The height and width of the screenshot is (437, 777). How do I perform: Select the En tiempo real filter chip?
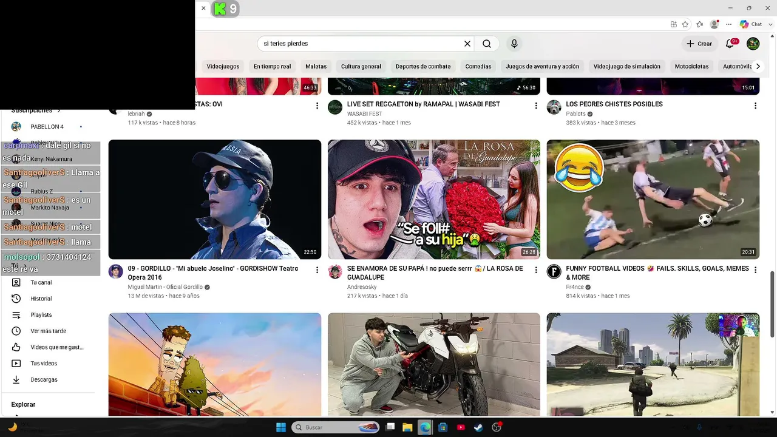pyautogui.click(x=272, y=66)
